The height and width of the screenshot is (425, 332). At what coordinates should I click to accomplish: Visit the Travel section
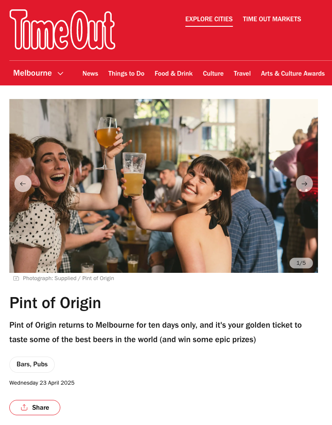pos(242,74)
